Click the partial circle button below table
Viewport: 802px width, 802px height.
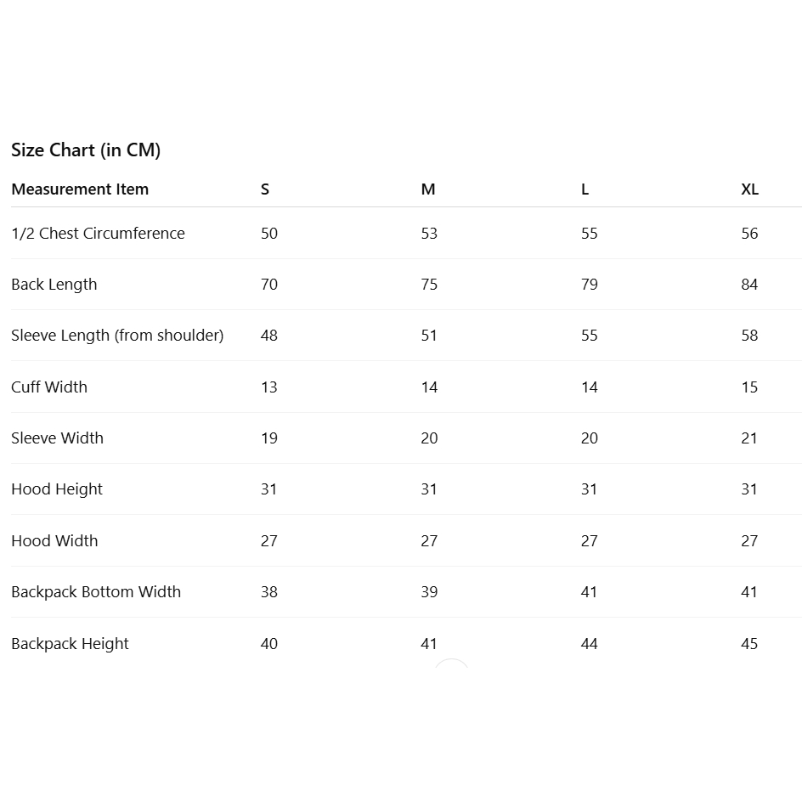[x=451, y=664]
